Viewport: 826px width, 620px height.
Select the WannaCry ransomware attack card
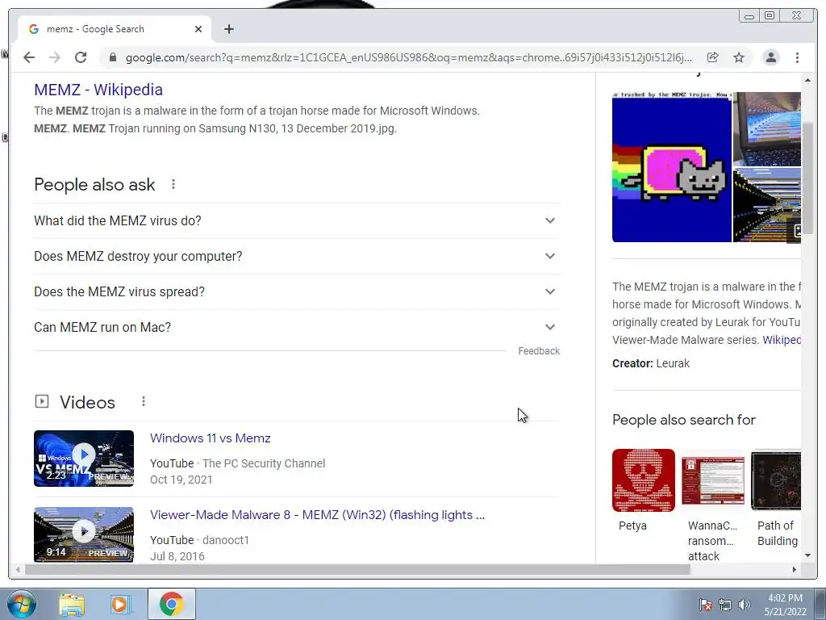click(x=713, y=505)
